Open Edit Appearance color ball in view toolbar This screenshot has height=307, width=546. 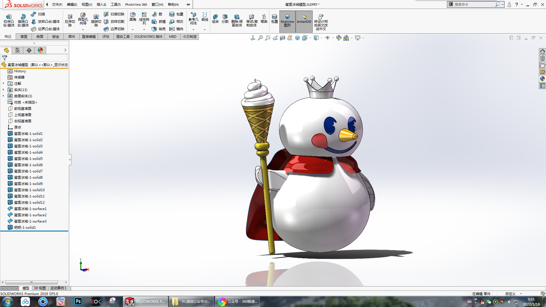pos(339,38)
